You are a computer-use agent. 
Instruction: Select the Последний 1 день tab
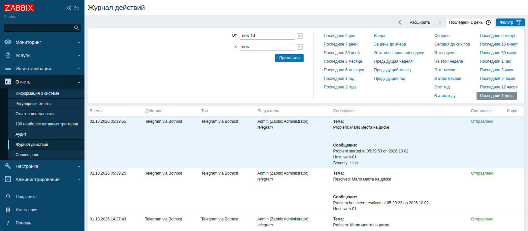point(470,22)
